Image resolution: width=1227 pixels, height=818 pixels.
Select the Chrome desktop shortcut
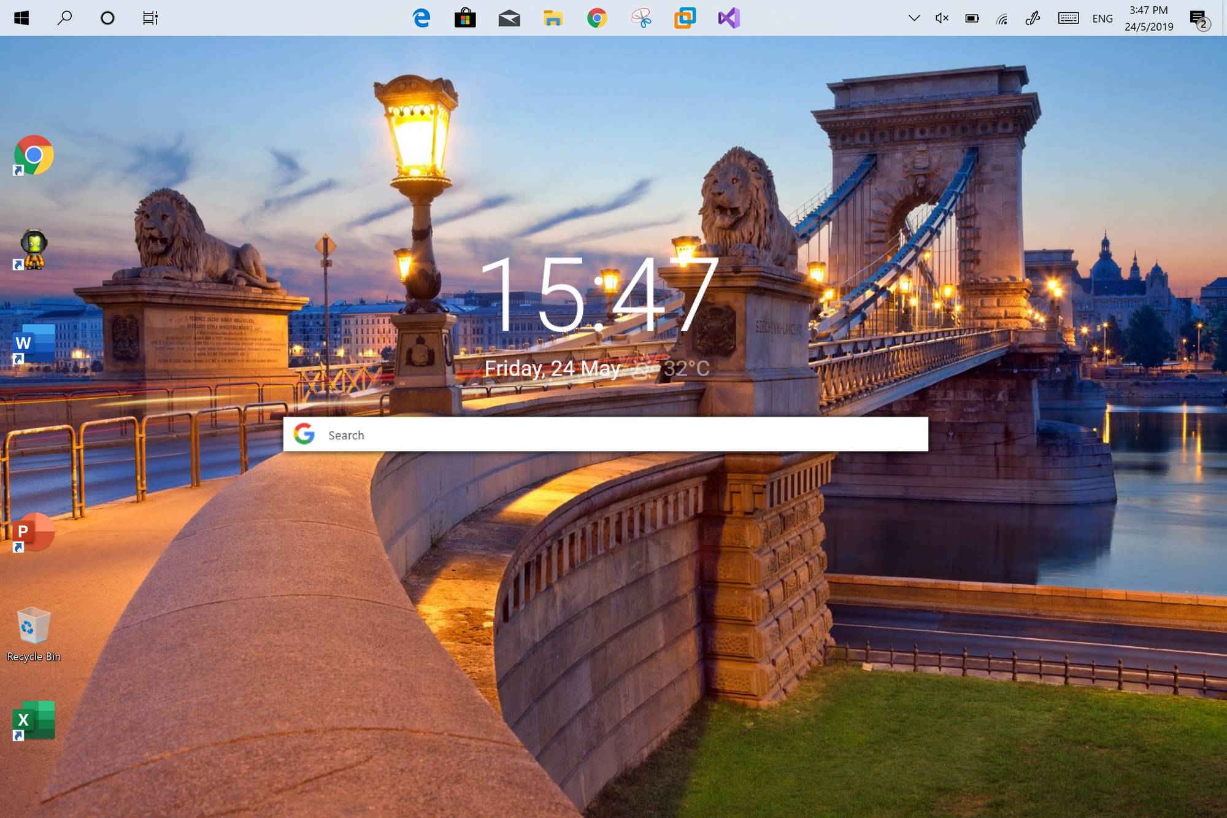click(34, 155)
